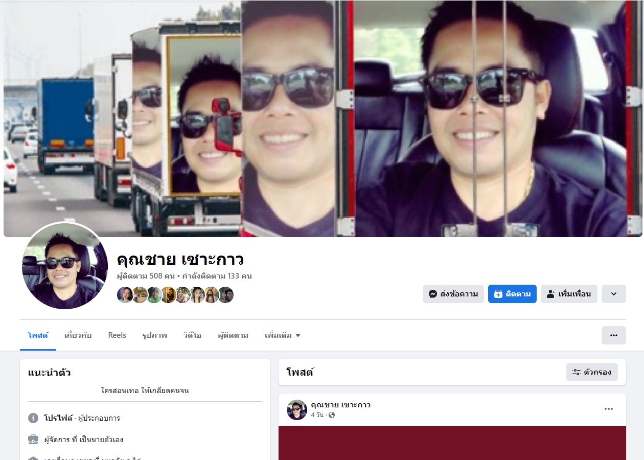
Task: Click the dark red post image
Action: point(452,443)
